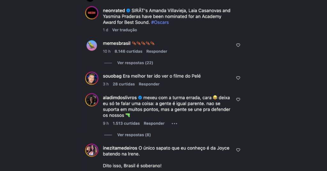The image size is (327, 171).
Task: Reply to souobag comment
Action: coord(149,84)
